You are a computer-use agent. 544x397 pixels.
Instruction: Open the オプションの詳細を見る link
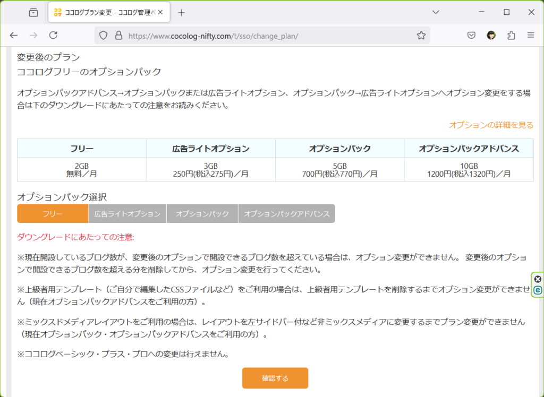(491, 125)
